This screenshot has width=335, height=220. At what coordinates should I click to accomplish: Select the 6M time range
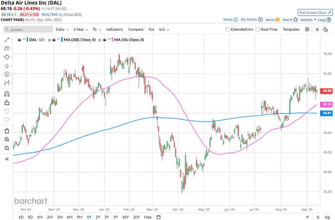tap(69, 217)
